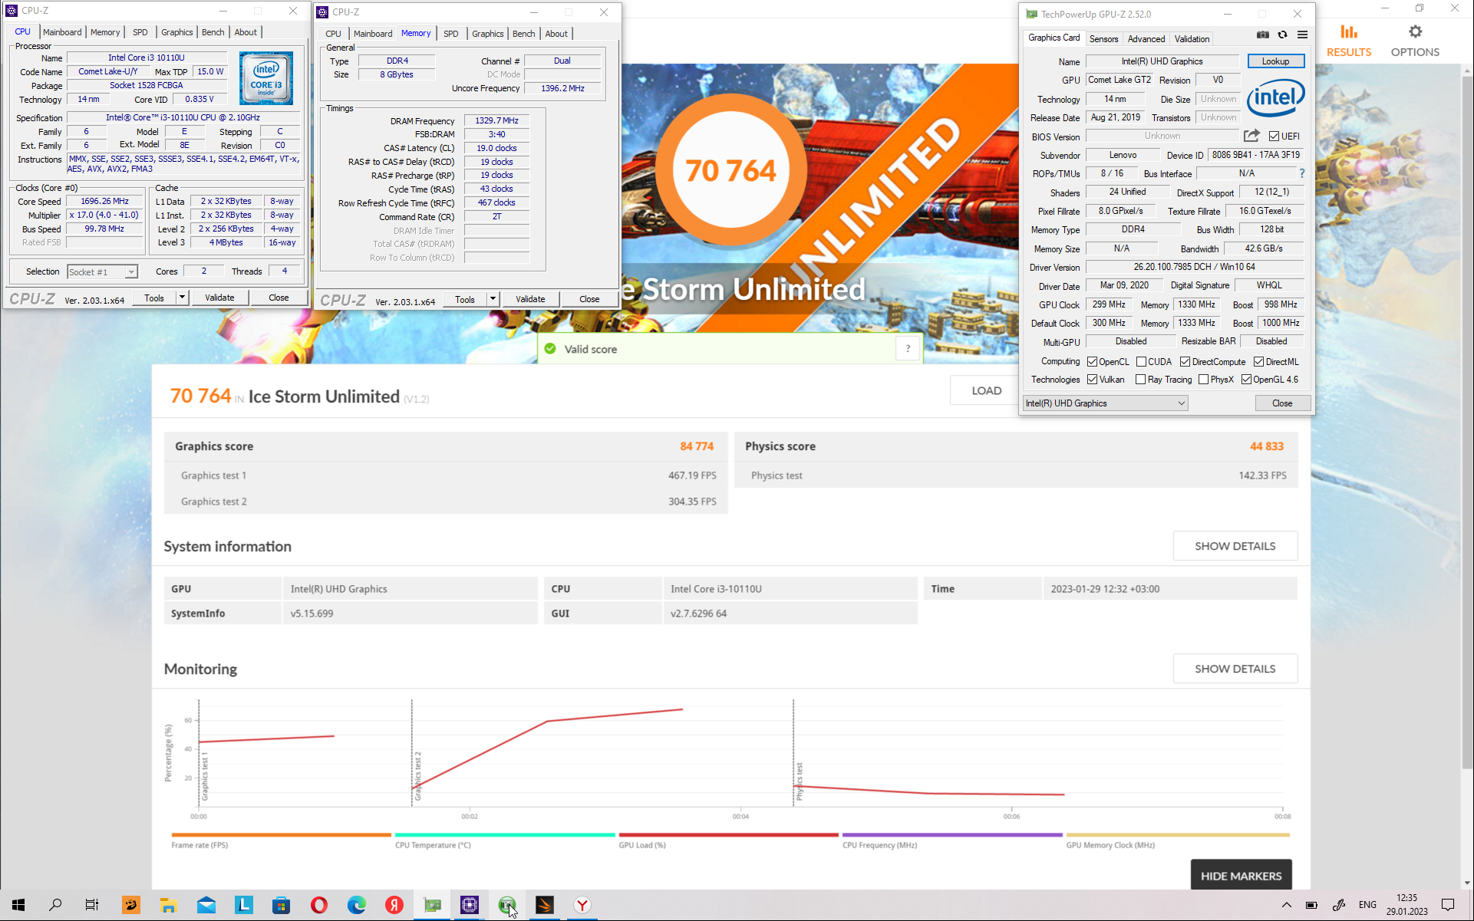1474x921 pixels.
Task: Switch to GPU-Z taskbar icon
Action: [432, 905]
